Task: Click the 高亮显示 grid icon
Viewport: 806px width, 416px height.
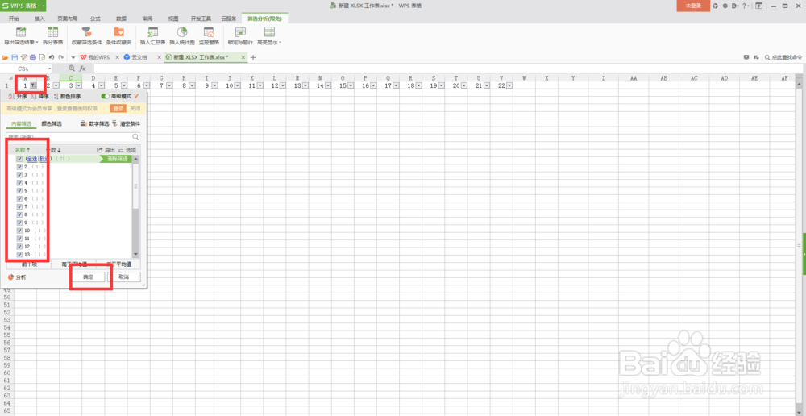Action: tap(269, 32)
